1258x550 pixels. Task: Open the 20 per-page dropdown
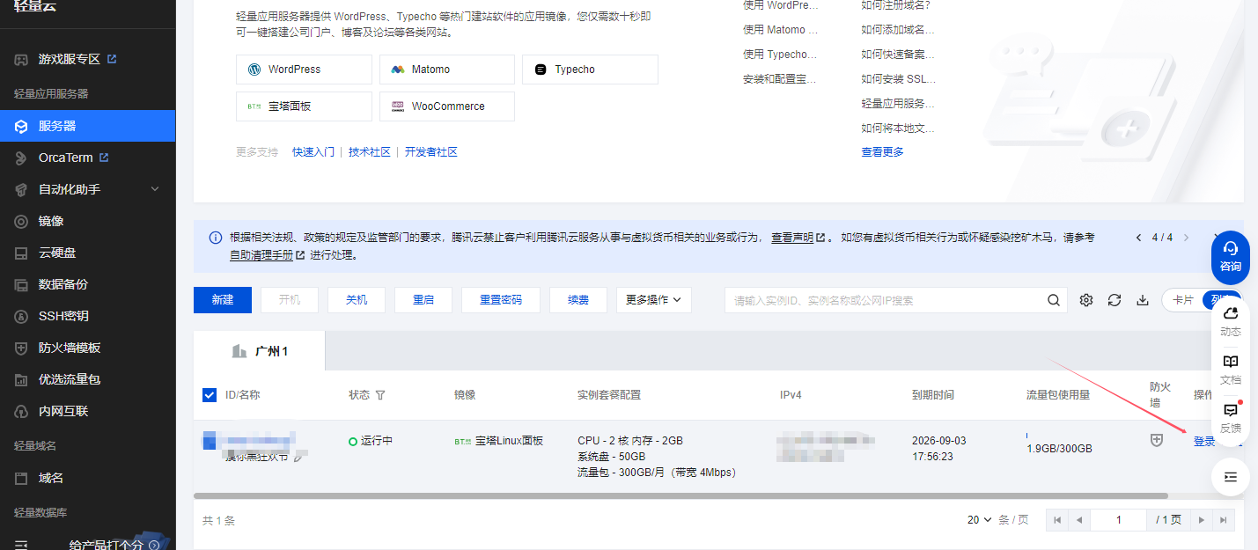click(x=980, y=520)
